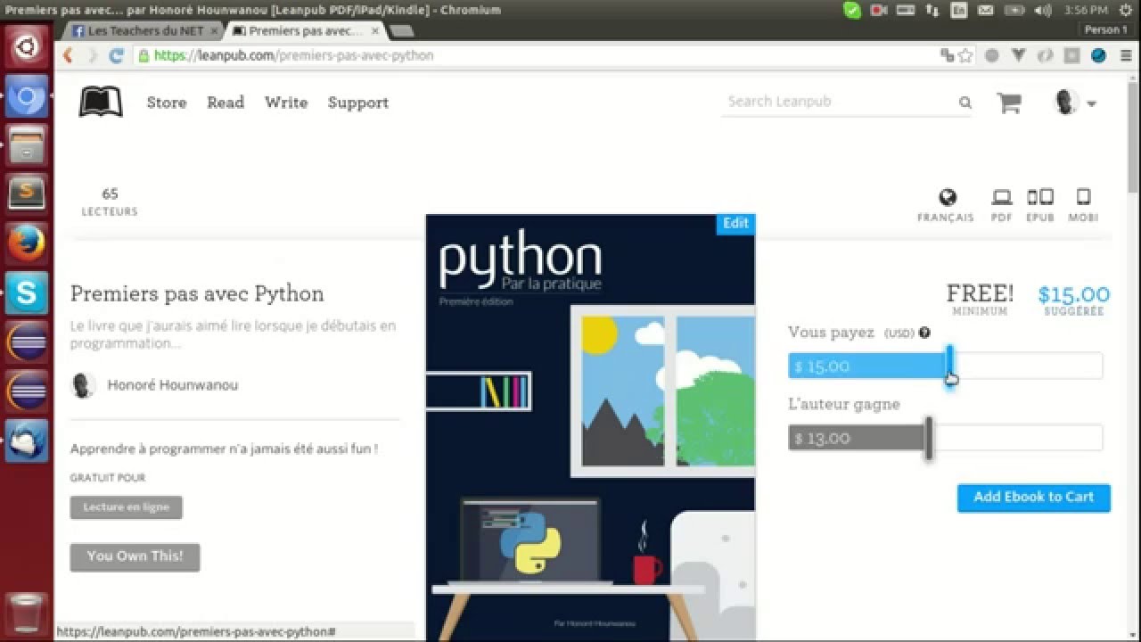Click the 65 LECTEURS count
This screenshot has width=1141, height=642.
[110, 202]
